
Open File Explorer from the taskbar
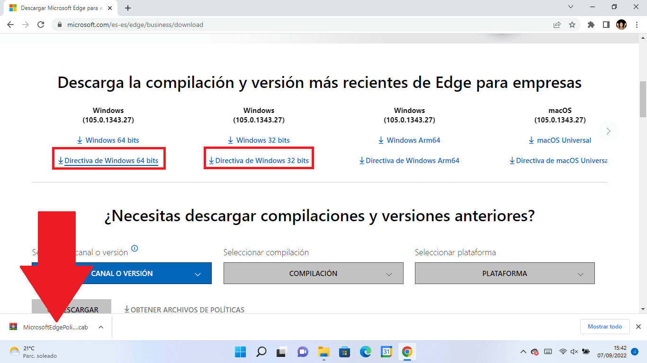click(x=323, y=352)
